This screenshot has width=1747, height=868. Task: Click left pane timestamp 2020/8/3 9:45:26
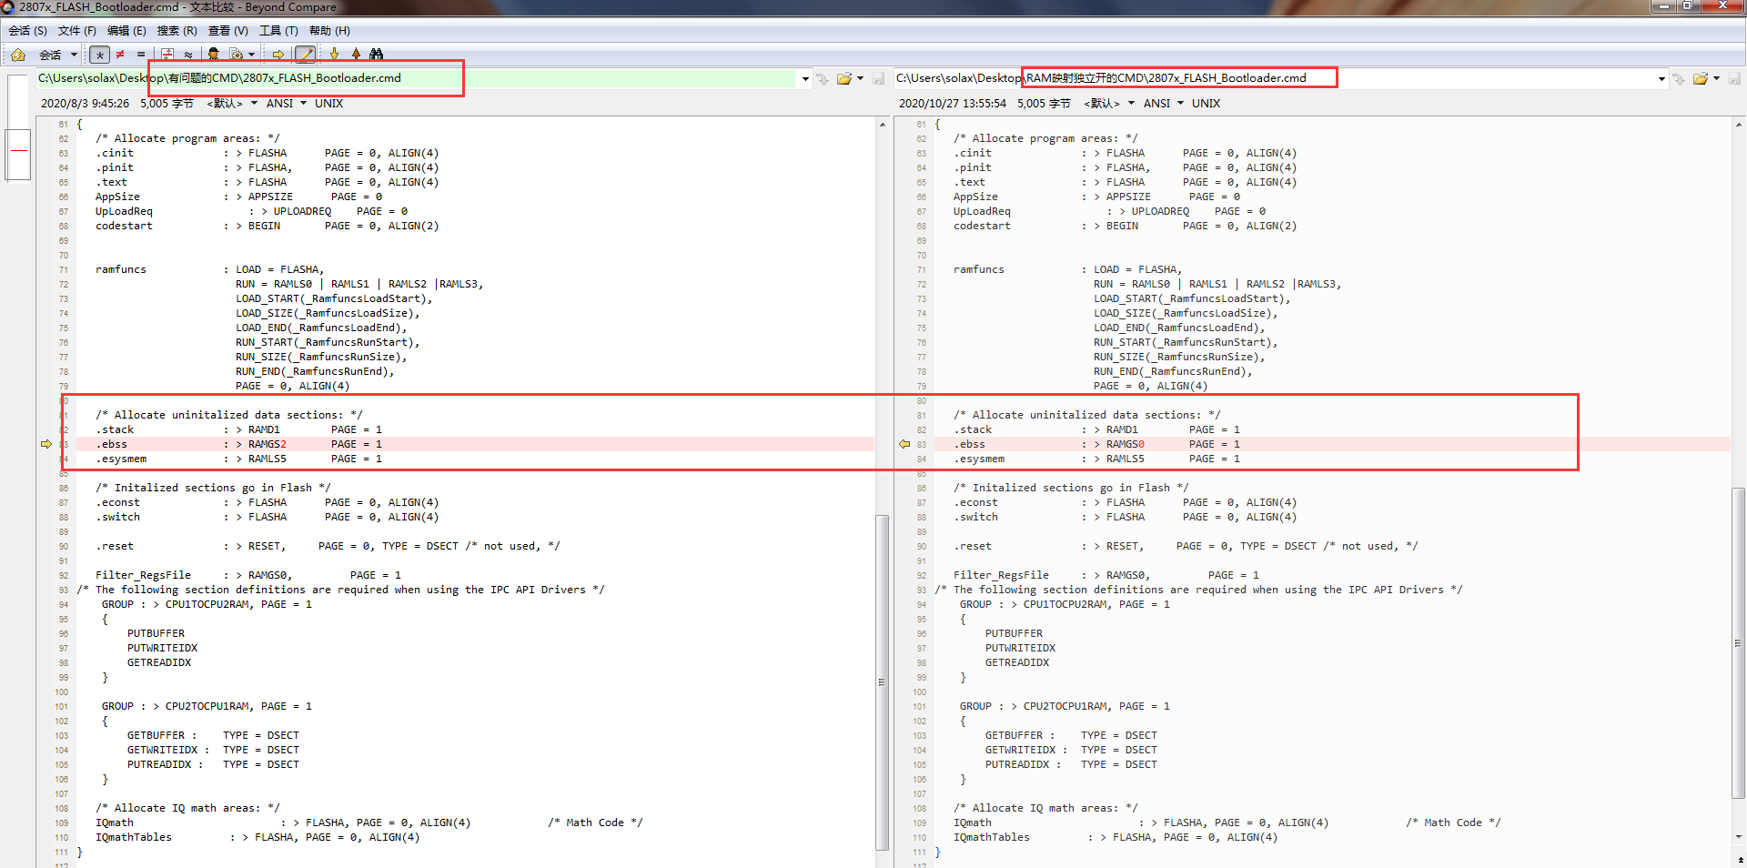pyautogui.click(x=85, y=104)
